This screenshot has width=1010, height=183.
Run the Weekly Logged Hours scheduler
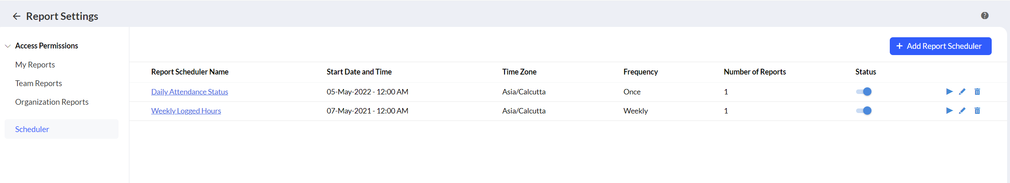point(949,111)
